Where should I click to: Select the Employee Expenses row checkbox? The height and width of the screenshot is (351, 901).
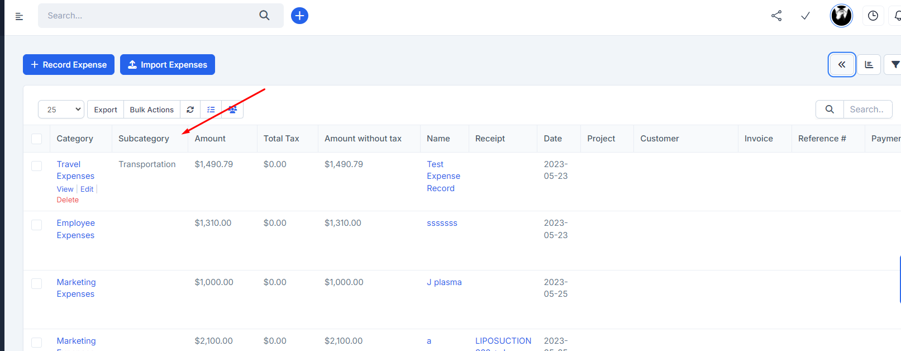37,225
